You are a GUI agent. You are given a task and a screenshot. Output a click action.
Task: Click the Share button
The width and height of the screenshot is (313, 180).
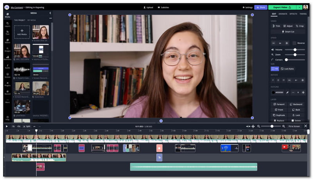261,7
